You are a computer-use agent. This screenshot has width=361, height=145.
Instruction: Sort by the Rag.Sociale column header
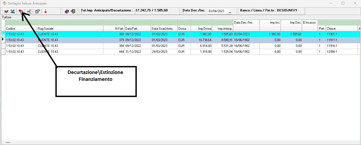70,28
